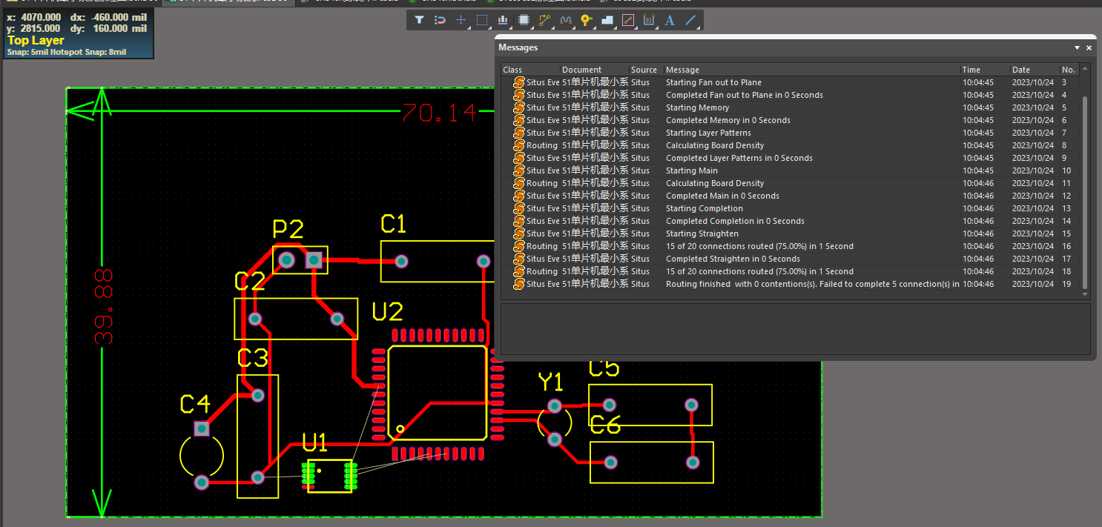Select the 70.14 horizontal board dimension
This screenshot has height=527, width=1102.
coord(439,113)
